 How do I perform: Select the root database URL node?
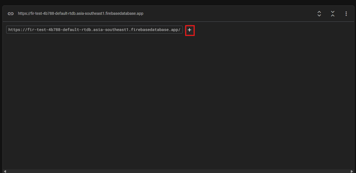pos(94,30)
